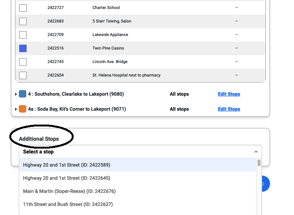
Task: Choose Highway 20 and 1st Street ID 2422589
Action: [x=138, y=165]
